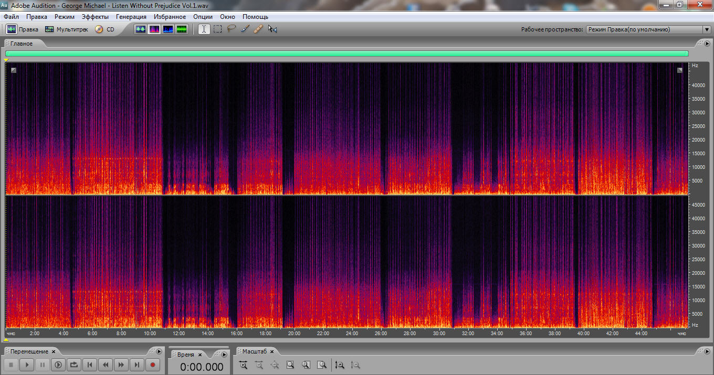Switch to spectral frequency display
The image size is (714, 375).
pos(154,29)
